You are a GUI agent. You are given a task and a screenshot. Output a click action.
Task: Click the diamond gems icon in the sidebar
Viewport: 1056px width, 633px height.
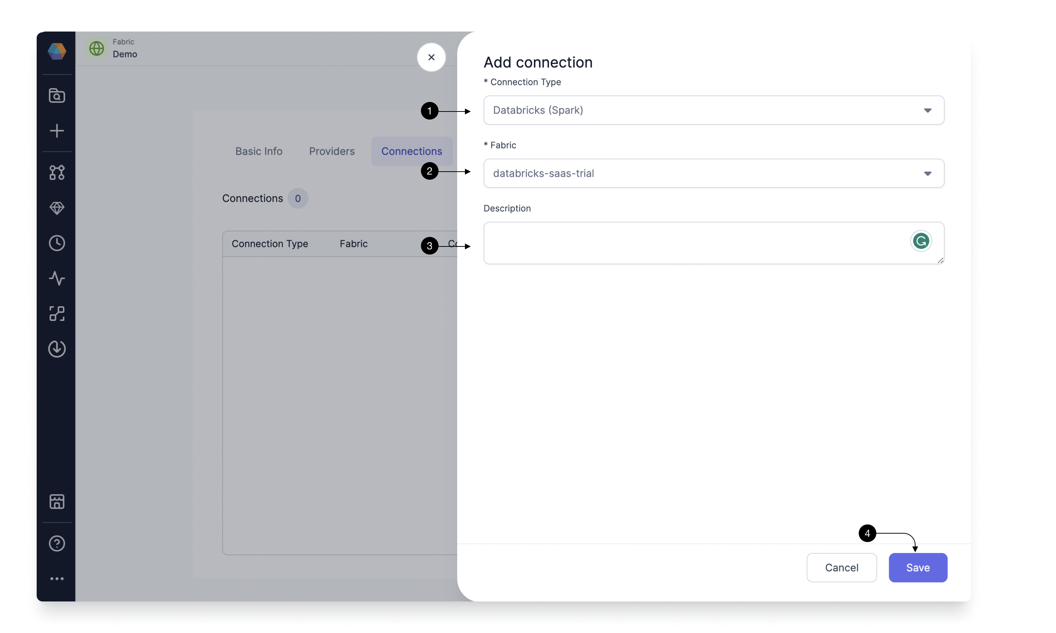[x=57, y=208]
